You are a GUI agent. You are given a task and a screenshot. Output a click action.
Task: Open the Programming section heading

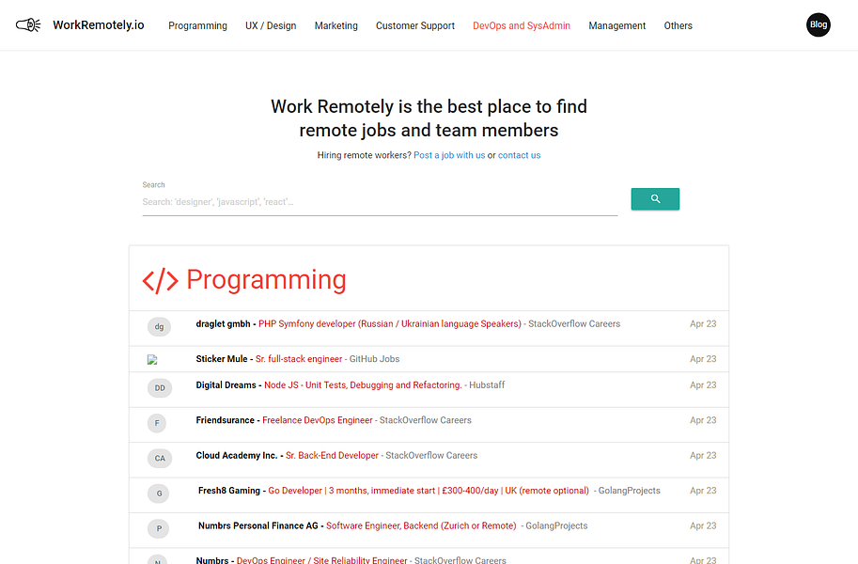[266, 280]
